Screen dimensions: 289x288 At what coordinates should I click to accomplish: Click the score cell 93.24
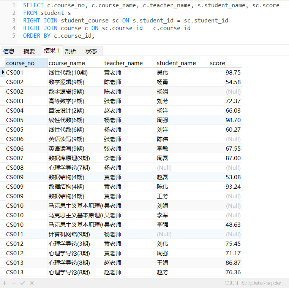tap(226, 187)
